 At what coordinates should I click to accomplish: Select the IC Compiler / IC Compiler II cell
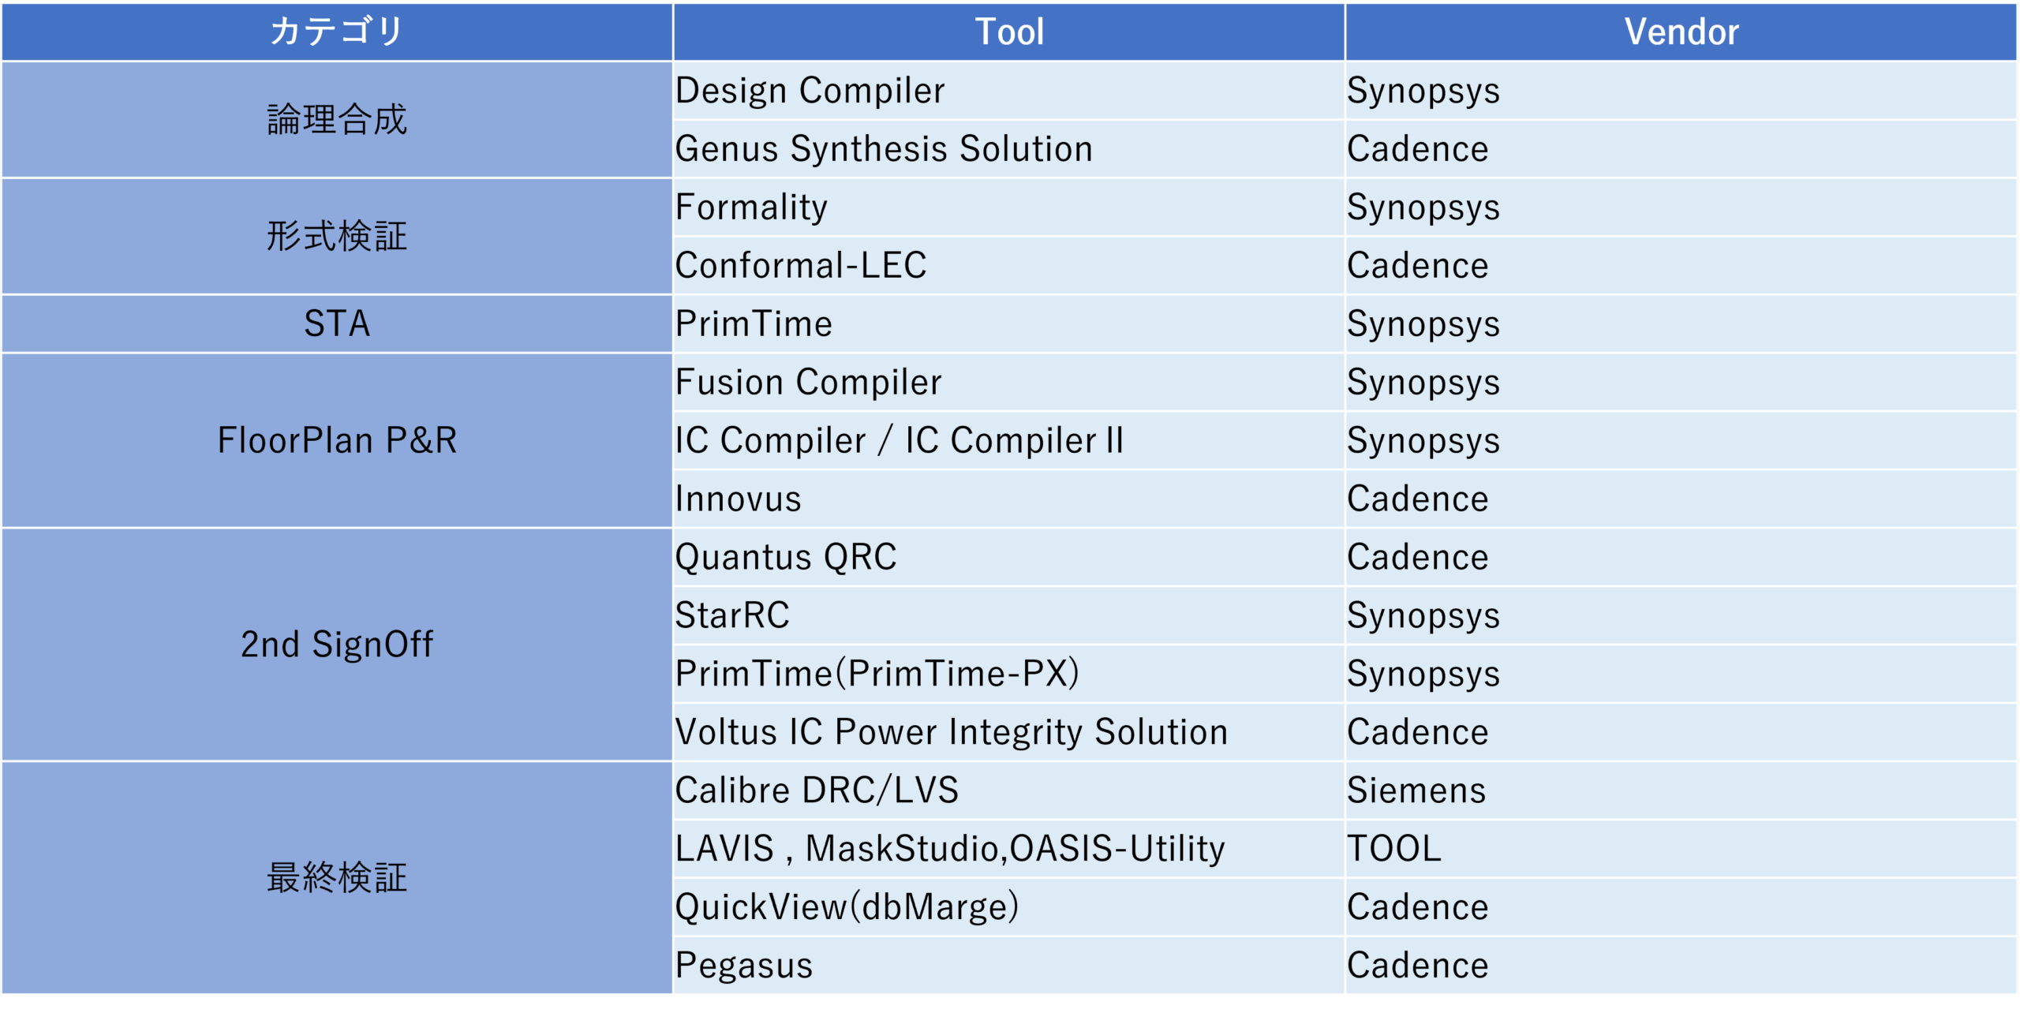pyautogui.click(x=1009, y=441)
